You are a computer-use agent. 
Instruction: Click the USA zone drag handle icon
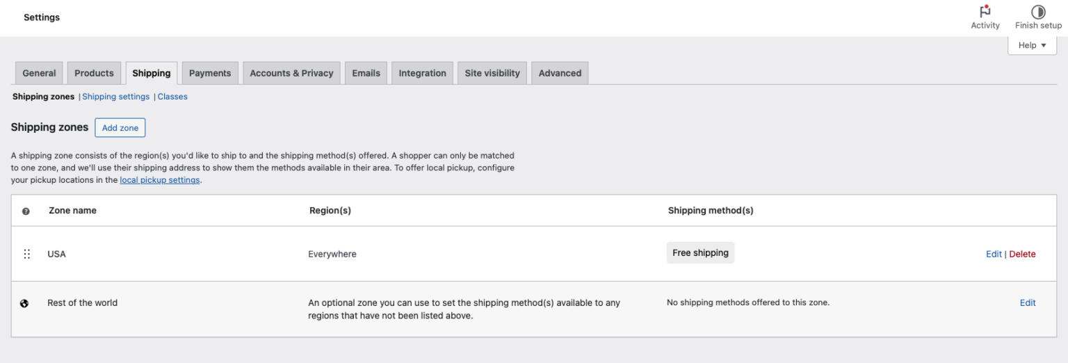pyautogui.click(x=27, y=254)
